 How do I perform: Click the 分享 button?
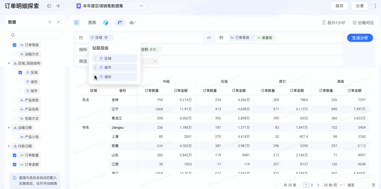(x=360, y=6)
